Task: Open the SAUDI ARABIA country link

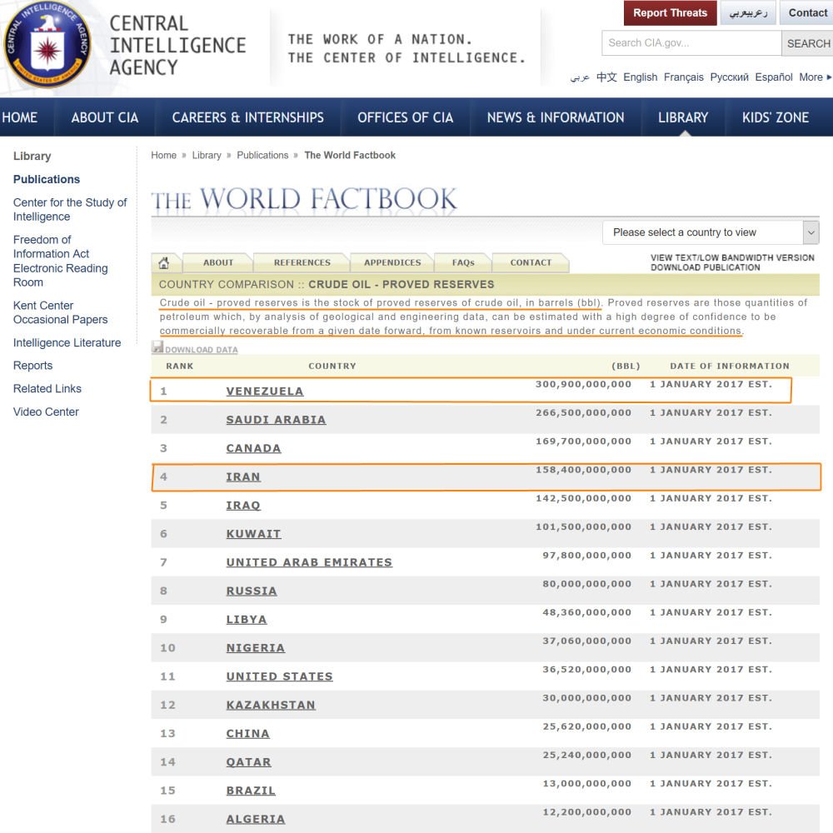Action: [276, 420]
